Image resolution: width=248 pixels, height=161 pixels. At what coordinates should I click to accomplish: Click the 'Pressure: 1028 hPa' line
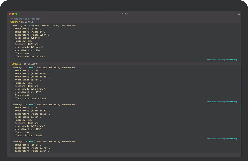26,44
